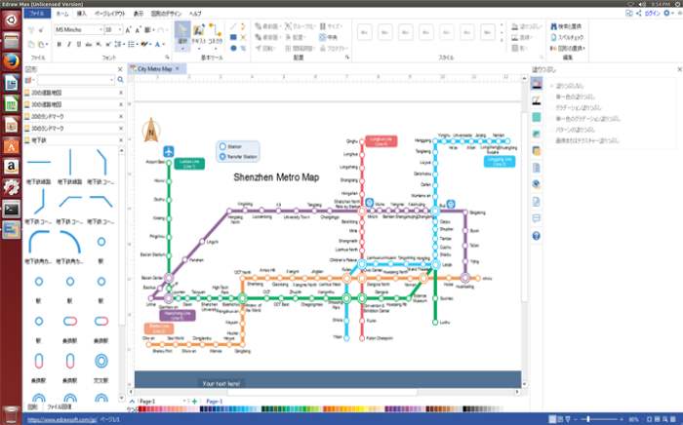This screenshot has width=683, height=425.
Task: Increase font size with the larger A icon
Action: [x=128, y=30]
